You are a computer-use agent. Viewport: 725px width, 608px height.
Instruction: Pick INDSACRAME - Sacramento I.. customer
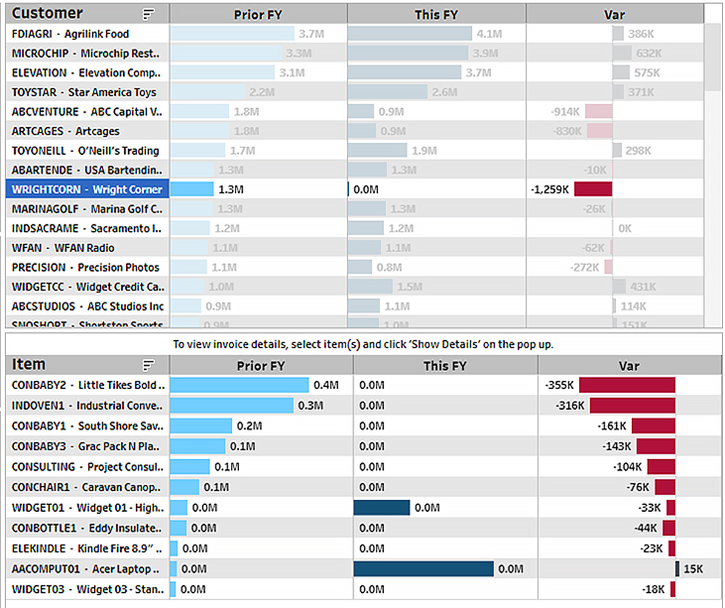click(88, 228)
